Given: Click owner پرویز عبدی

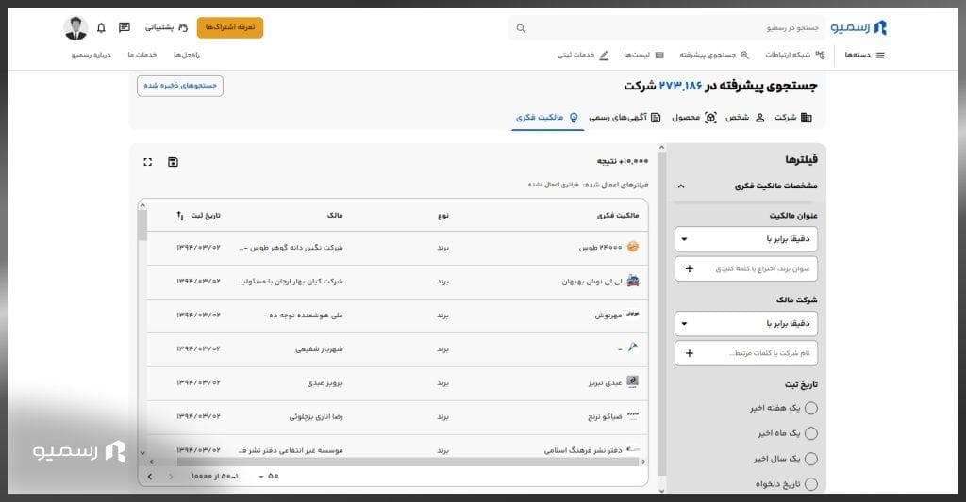Looking at the screenshot, I should [325, 382].
